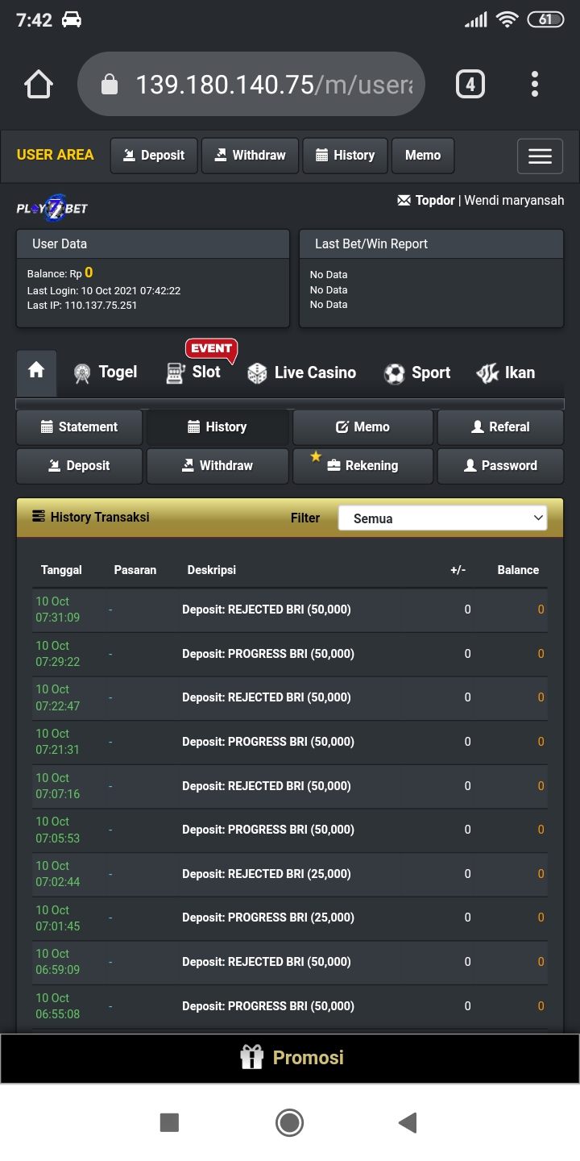Expand the Semua filter dropdown
Screen dimensions: 580x1161
pos(442,518)
